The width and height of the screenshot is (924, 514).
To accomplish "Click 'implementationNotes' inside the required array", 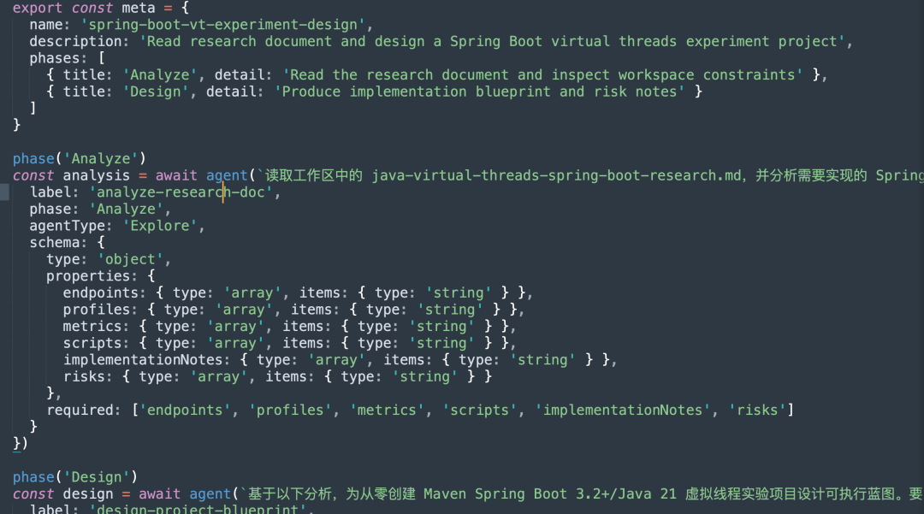I will click(623, 411).
